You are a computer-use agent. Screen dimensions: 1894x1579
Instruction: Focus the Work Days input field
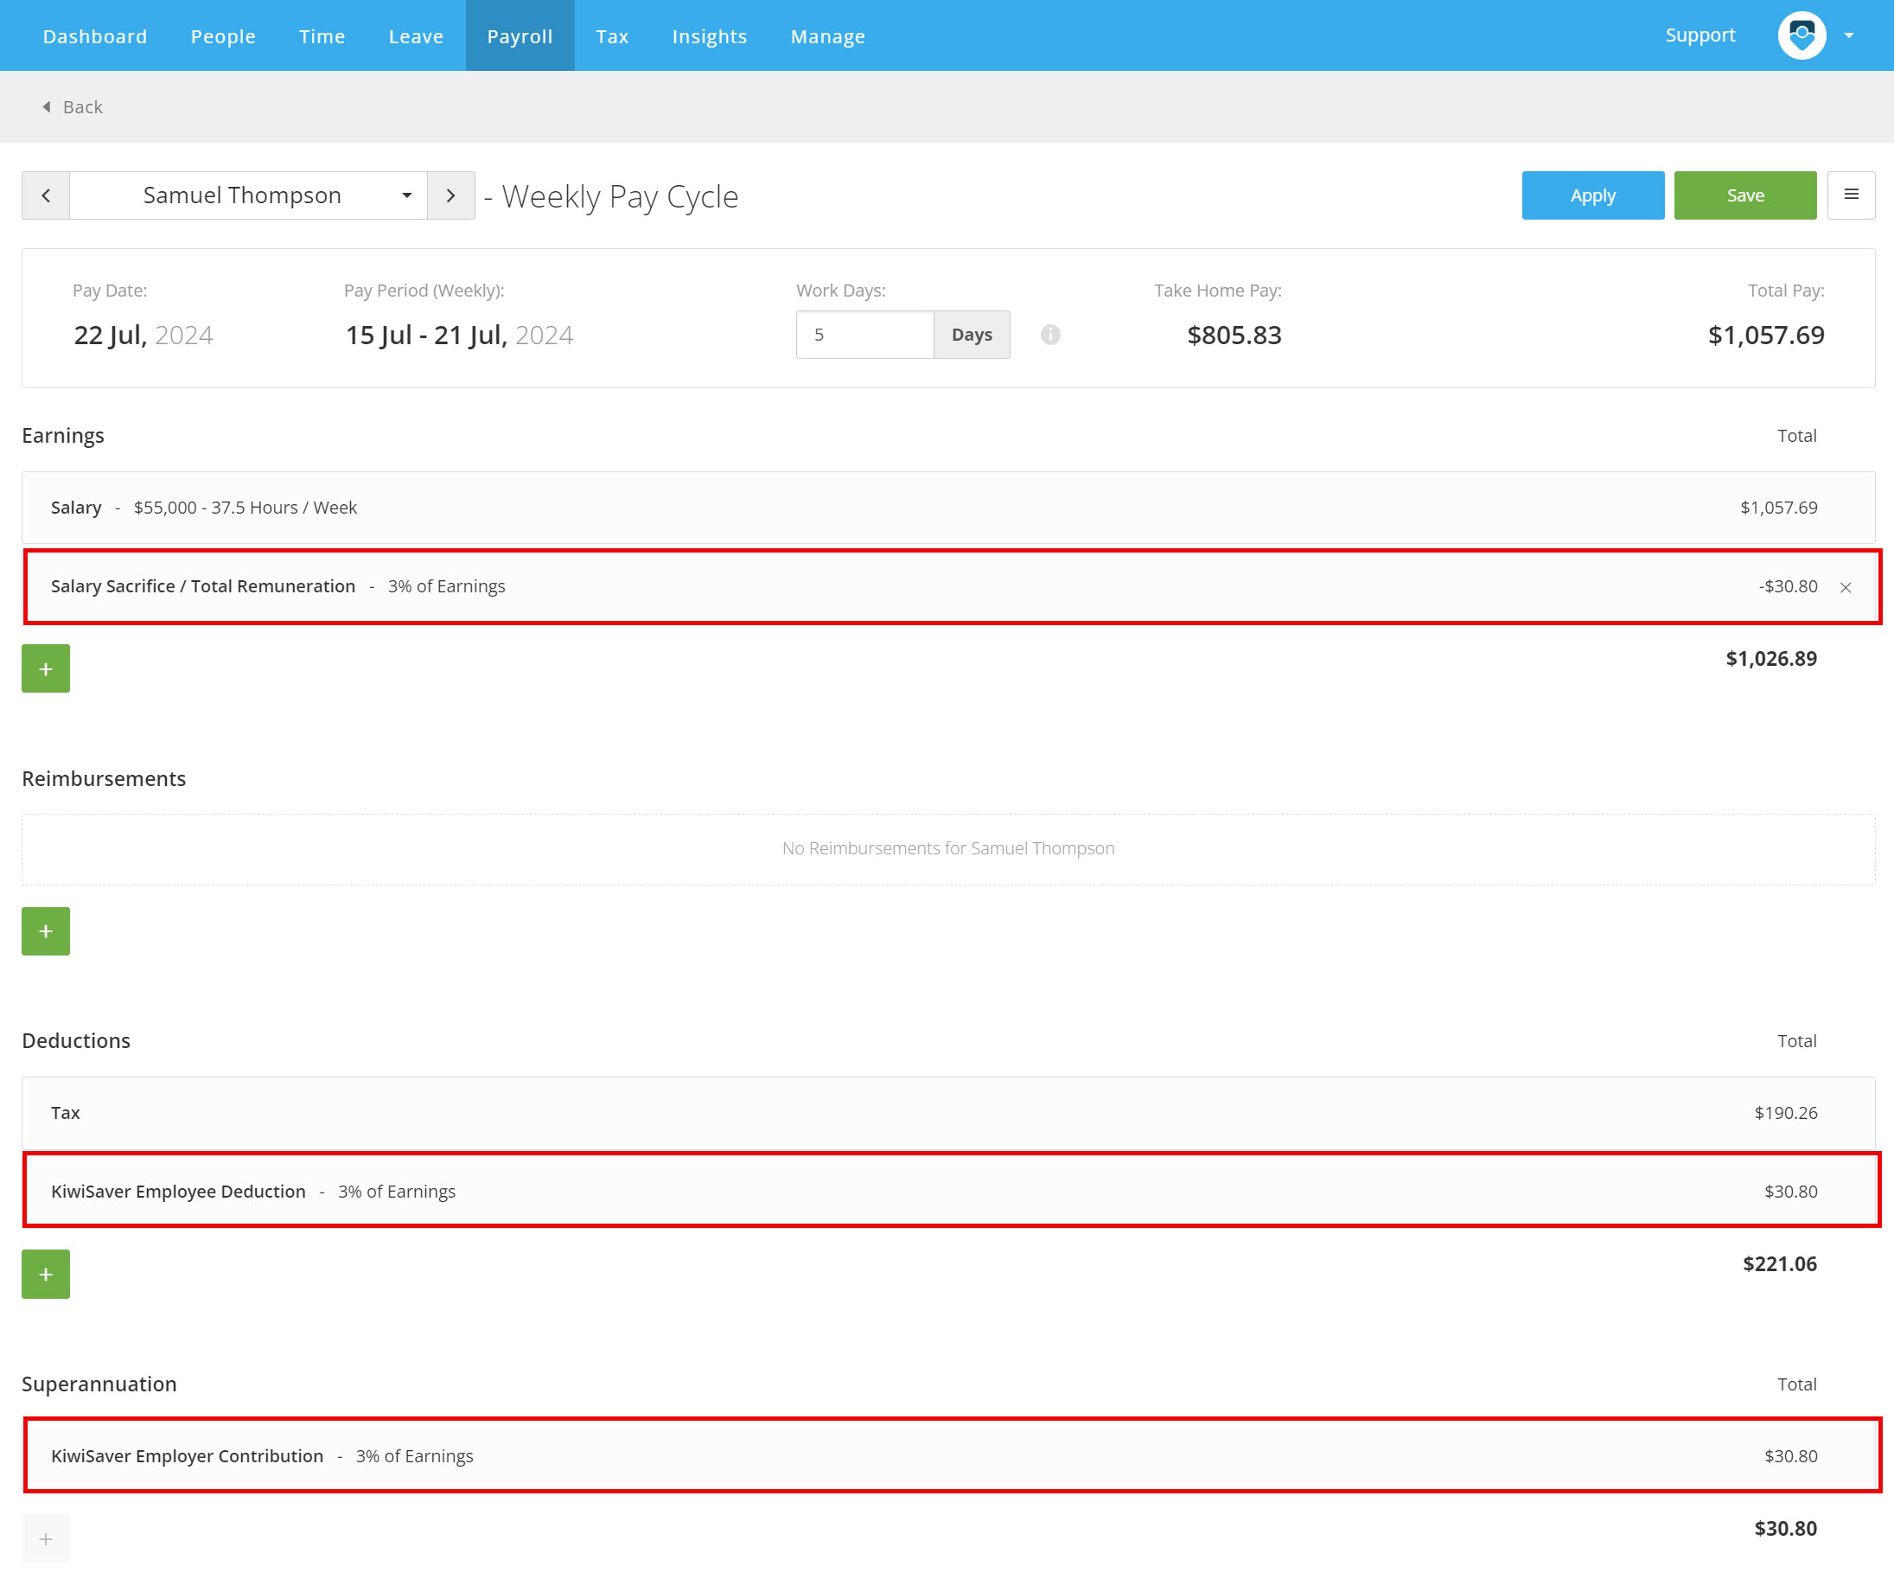coord(864,335)
